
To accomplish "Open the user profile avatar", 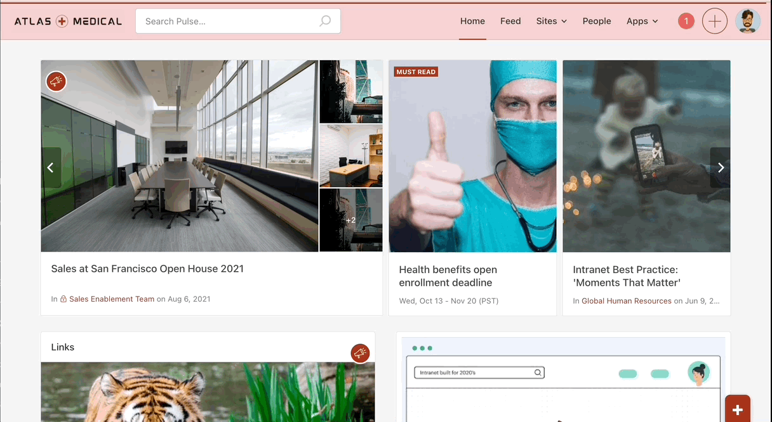I will coord(748,21).
